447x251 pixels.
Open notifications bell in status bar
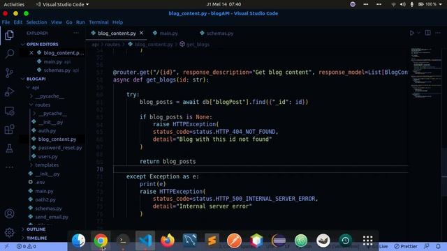pyautogui.click(x=438, y=246)
